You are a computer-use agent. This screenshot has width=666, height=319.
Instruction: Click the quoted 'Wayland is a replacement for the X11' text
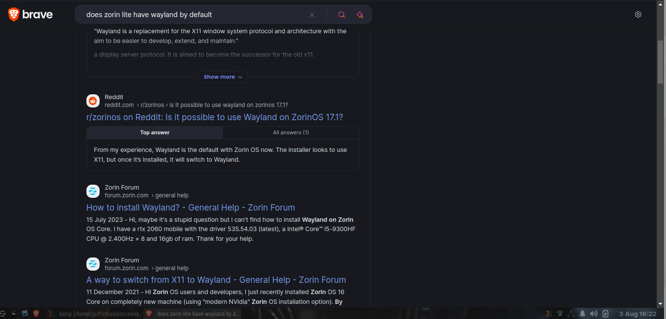pos(220,36)
